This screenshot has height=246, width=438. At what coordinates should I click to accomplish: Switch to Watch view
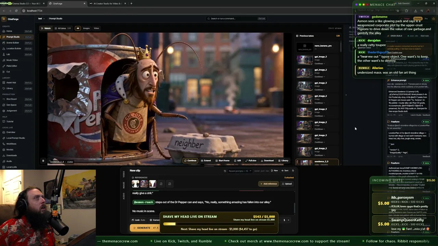click(x=46, y=28)
